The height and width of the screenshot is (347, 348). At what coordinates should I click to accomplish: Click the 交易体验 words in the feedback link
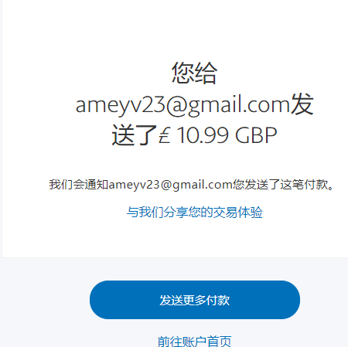(x=238, y=213)
